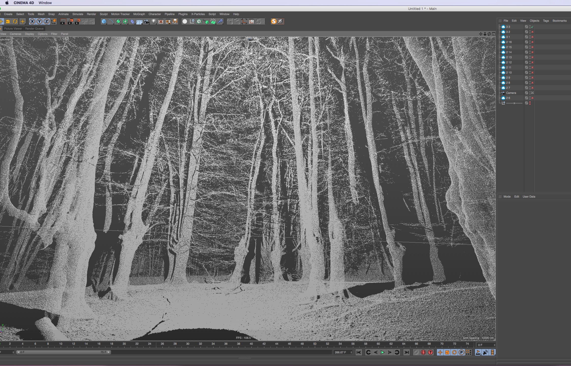Open the viewport Cameras menu
This screenshot has width=571, height=366.
point(16,34)
